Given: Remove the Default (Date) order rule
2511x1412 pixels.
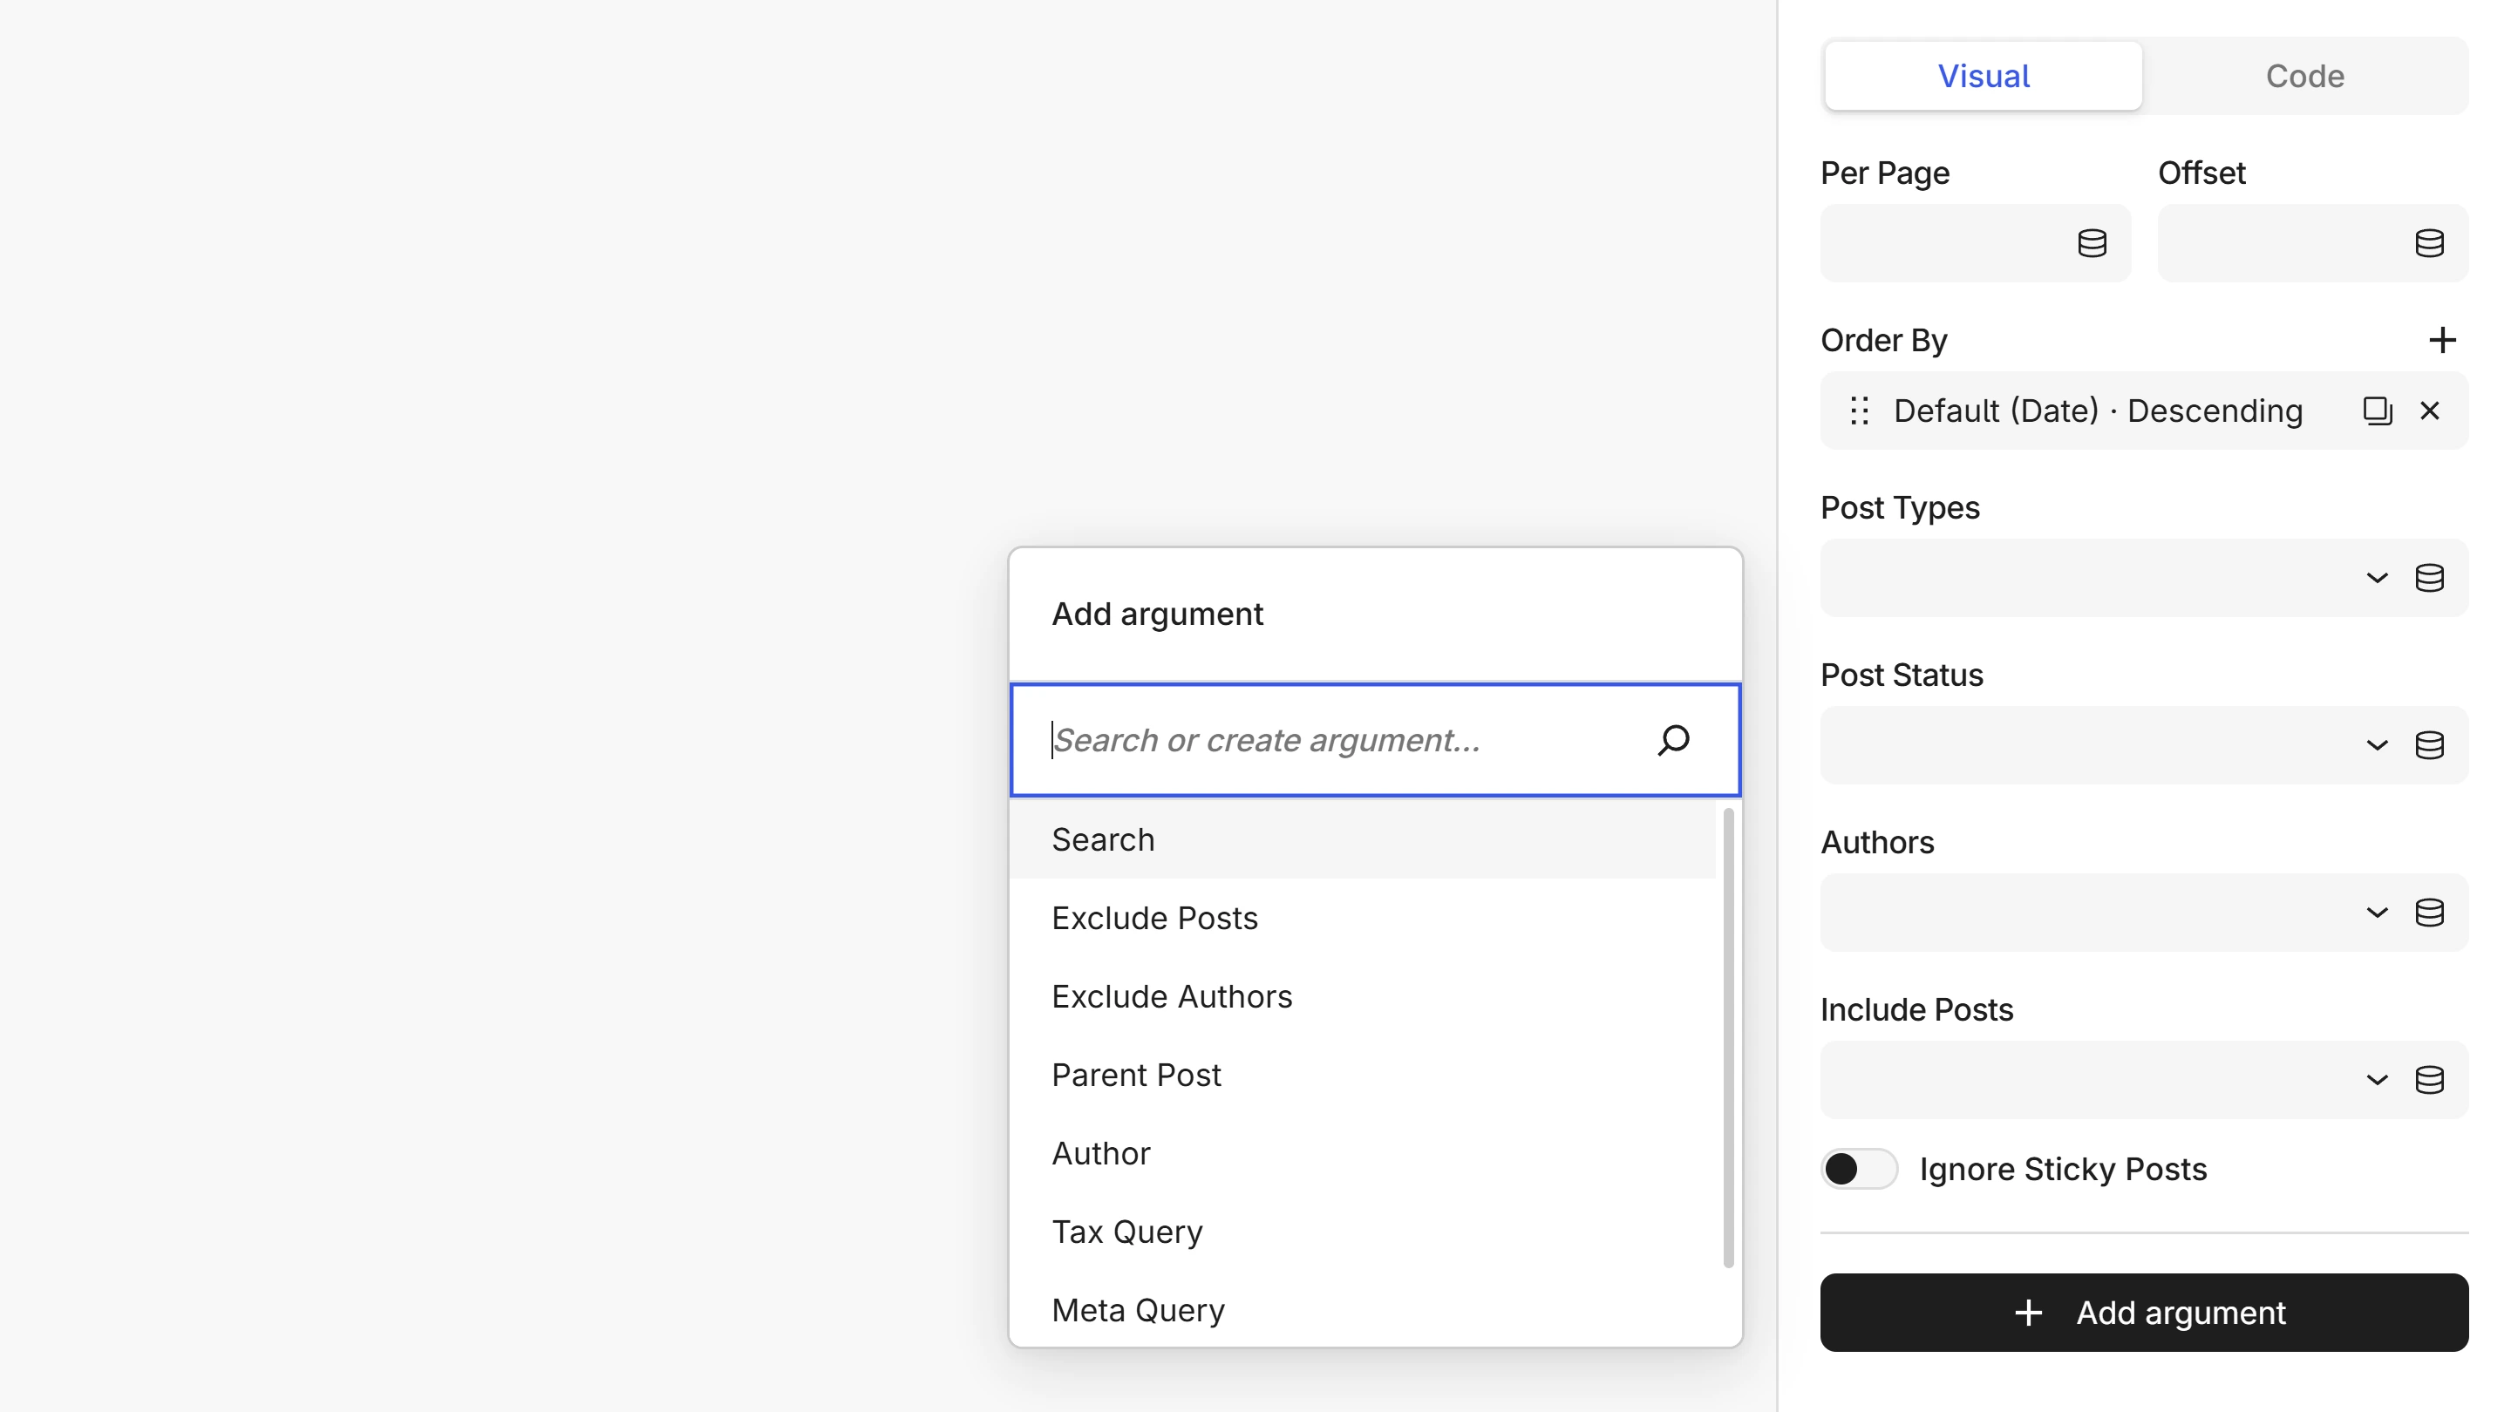Looking at the screenshot, I should click(2429, 411).
